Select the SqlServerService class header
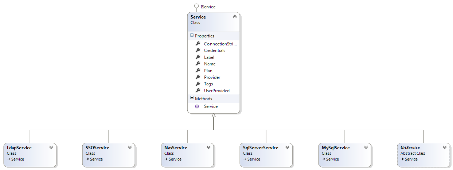Viewport: 453px width, 170px height. coord(261,148)
